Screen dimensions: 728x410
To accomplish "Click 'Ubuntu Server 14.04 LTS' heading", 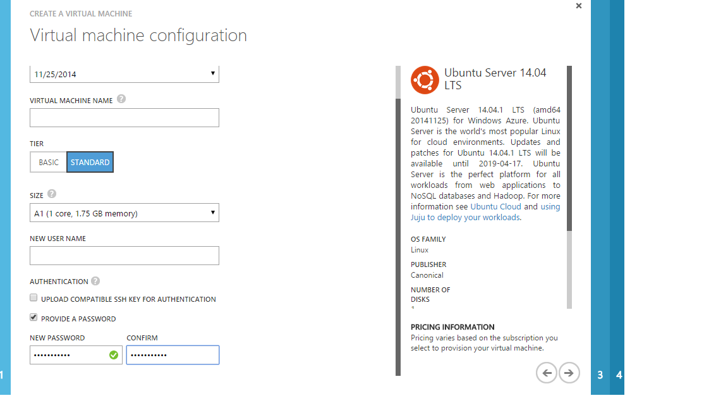I will click(x=495, y=79).
